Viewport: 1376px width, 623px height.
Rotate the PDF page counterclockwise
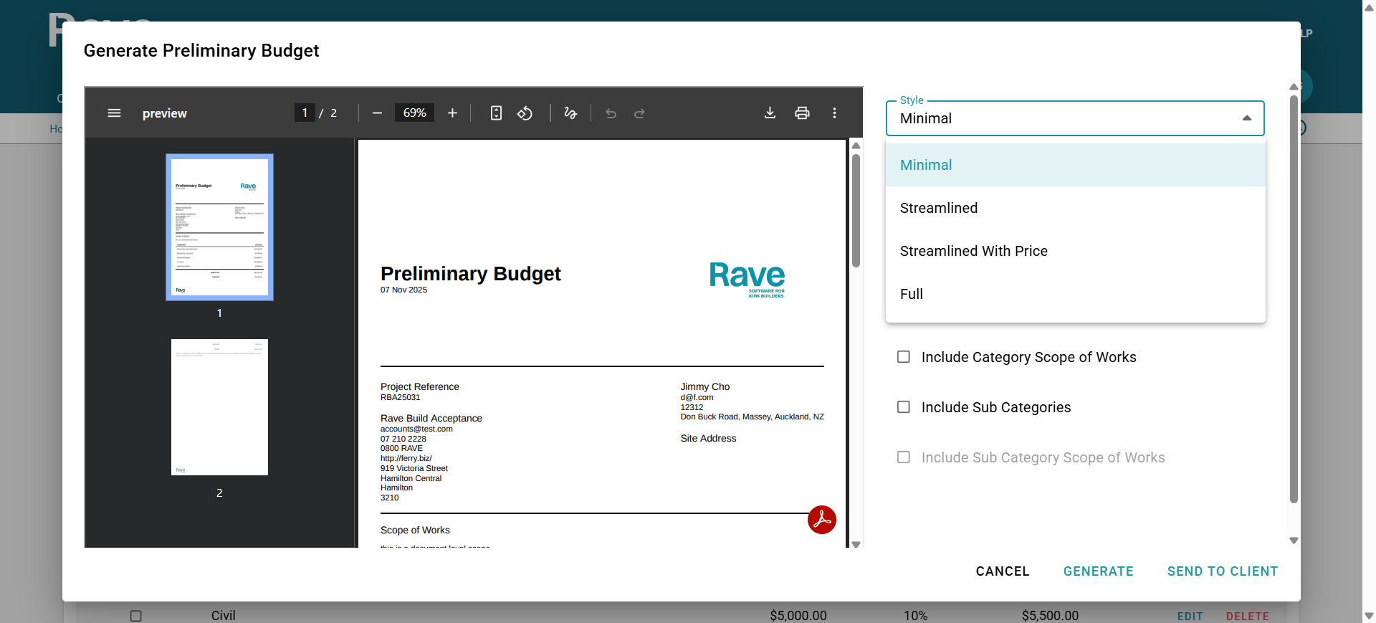pos(525,113)
